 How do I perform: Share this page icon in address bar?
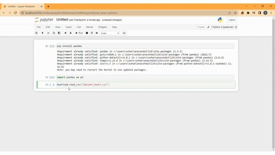[229, 13]
